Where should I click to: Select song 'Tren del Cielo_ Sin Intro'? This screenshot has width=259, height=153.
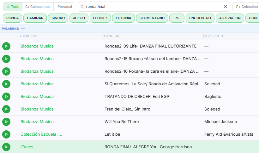[x=127, y=109]
